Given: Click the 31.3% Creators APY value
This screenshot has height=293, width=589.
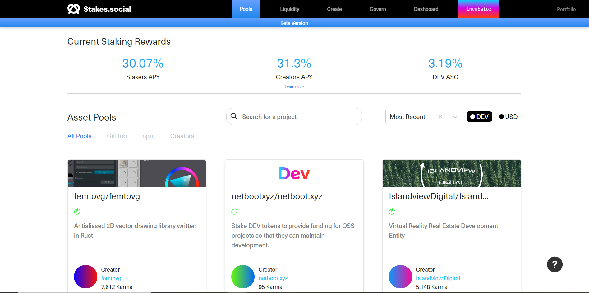Looking at the screenshot, I should click(294, 63).
